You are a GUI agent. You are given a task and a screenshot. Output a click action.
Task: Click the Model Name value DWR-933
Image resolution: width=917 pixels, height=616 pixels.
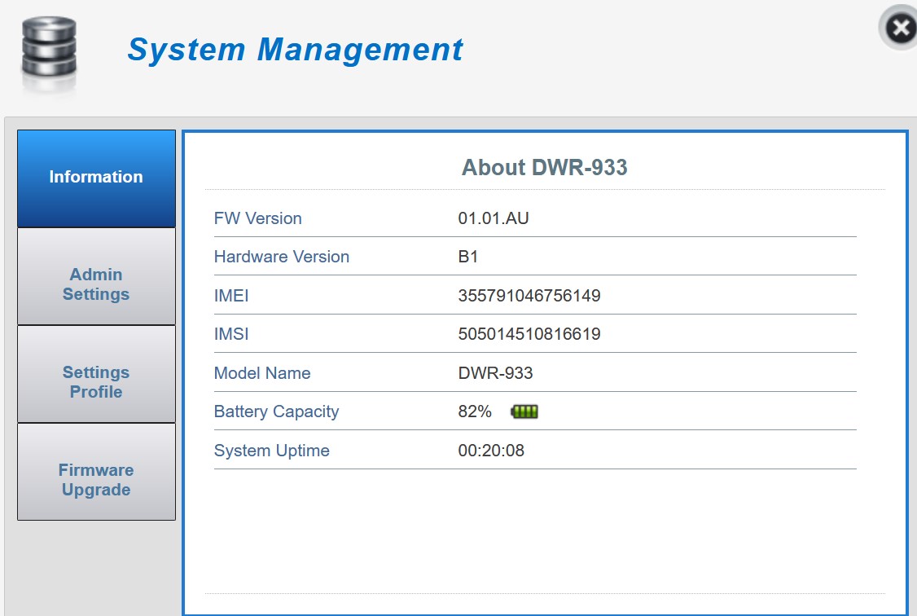[495, 373]
